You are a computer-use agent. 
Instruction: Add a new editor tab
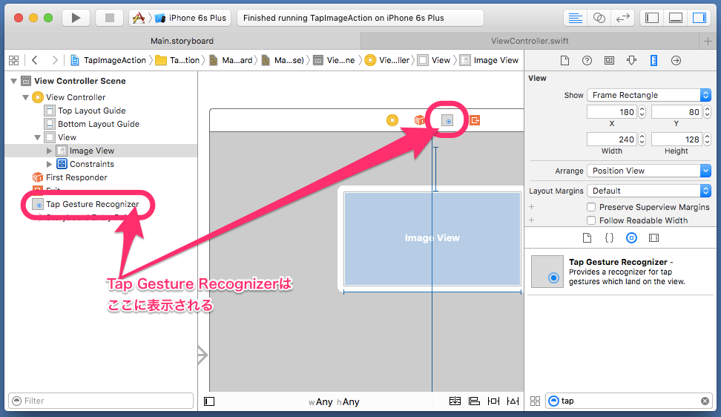[x=708, y=41]
